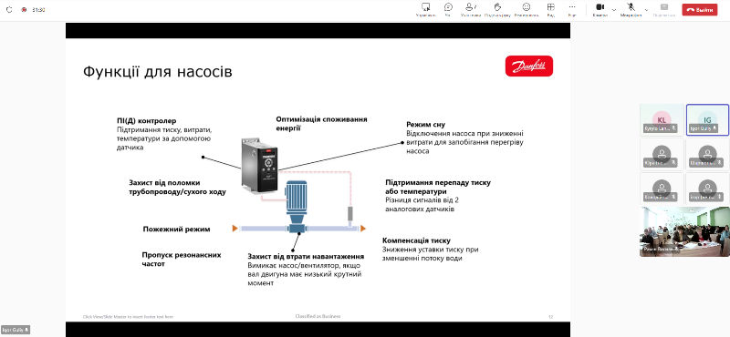Click the red recording indicator icon
The image size is (730, 337).
click(24, 10)
